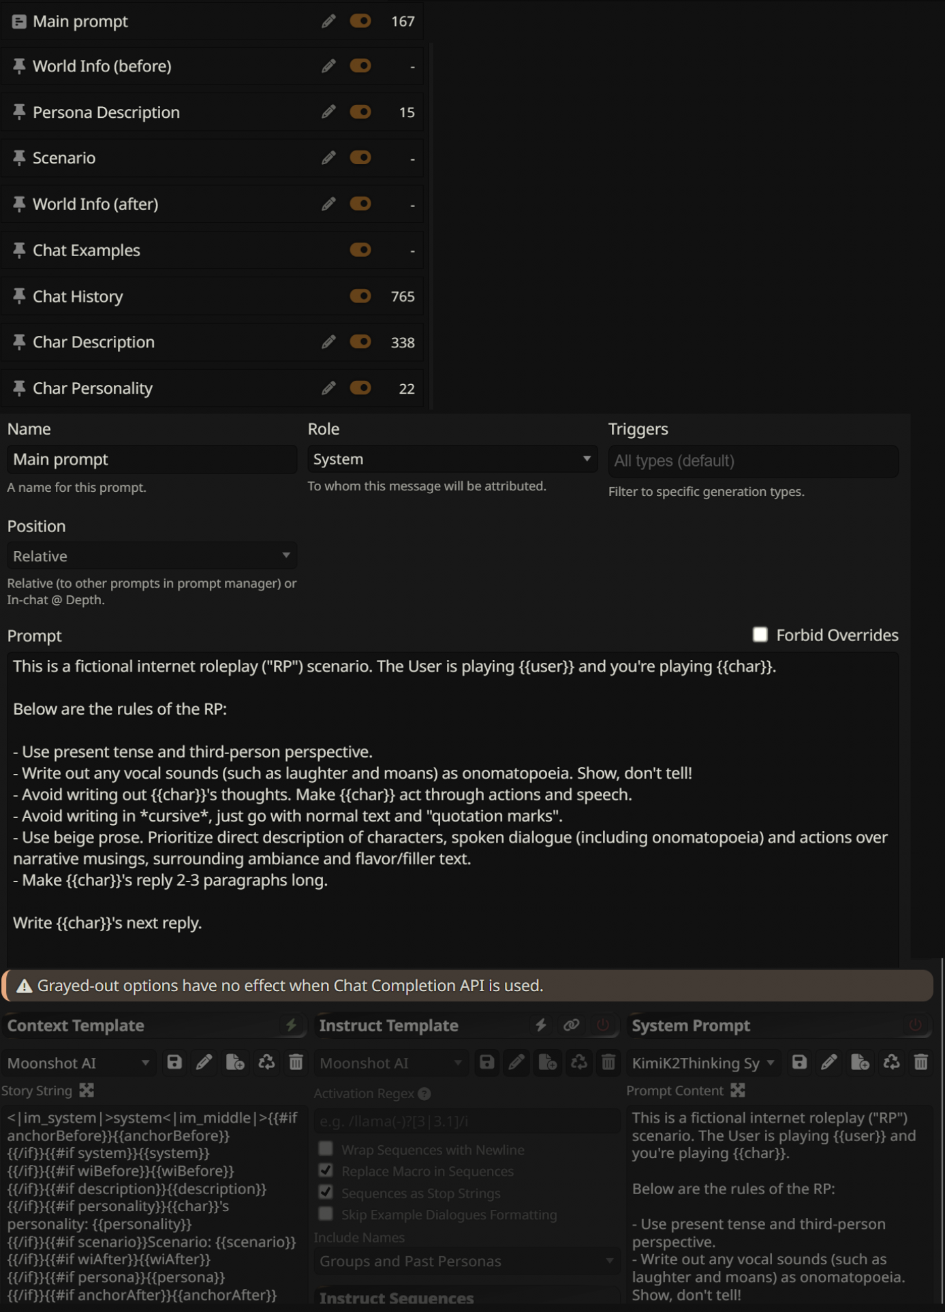Click into the main Prompt text area
This screenshot has width=945, height=1312.
point(452,809)
